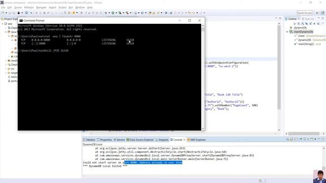Click the green Run toolbar button

pyautogui.click(x=113, y=13)
